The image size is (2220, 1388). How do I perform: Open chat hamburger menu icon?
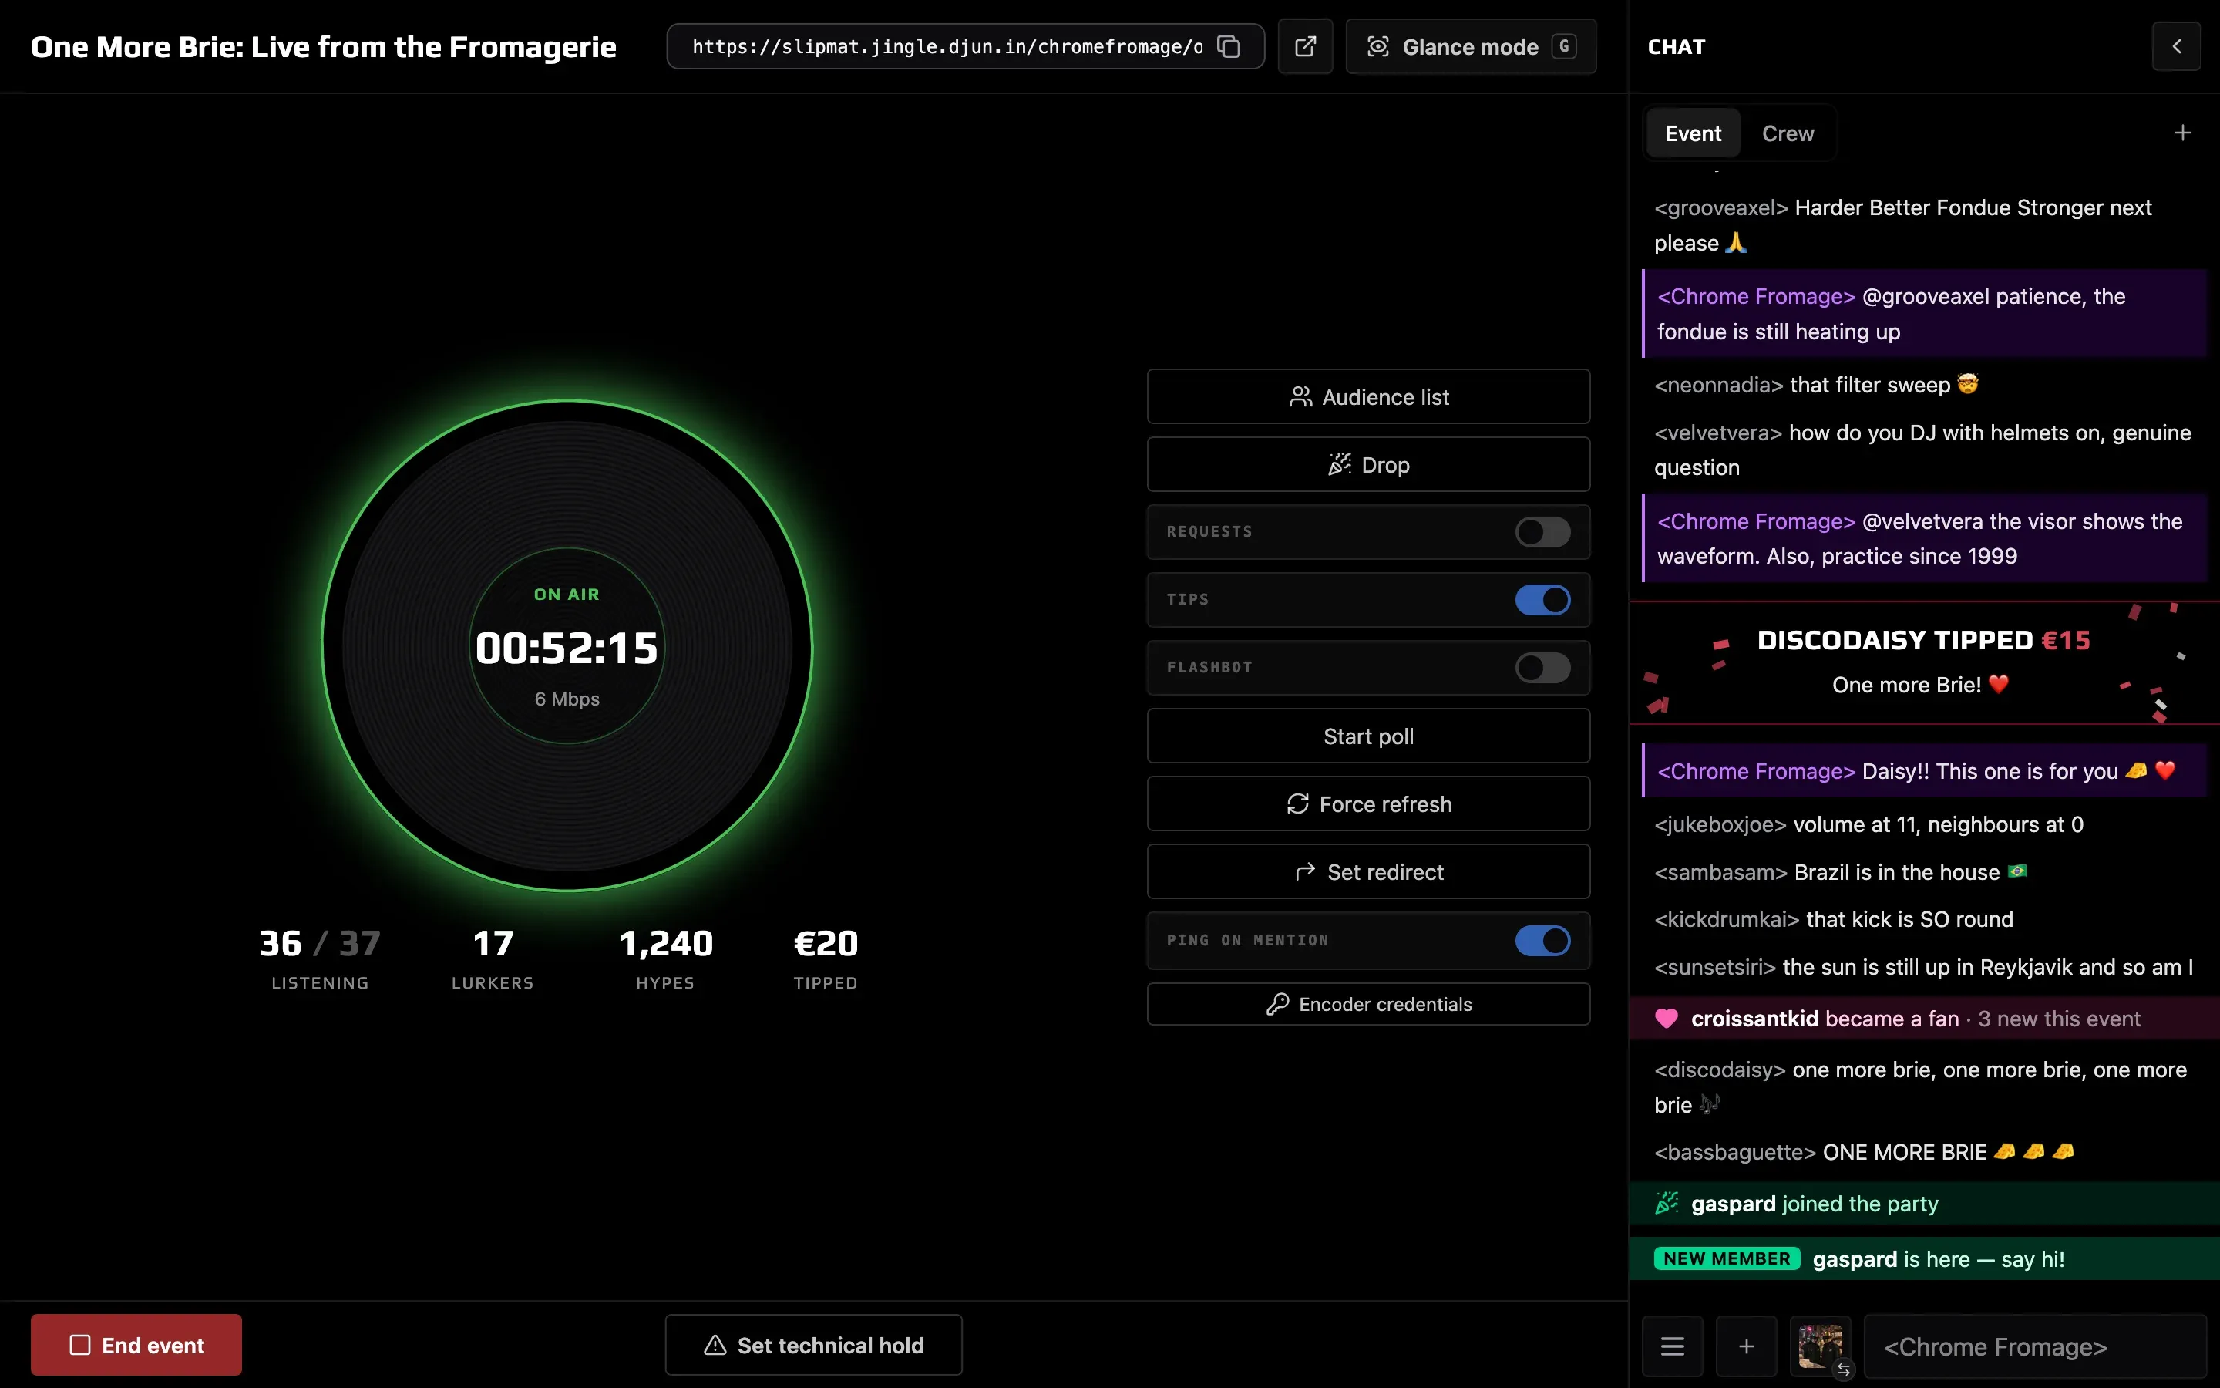point(1673,1346)
